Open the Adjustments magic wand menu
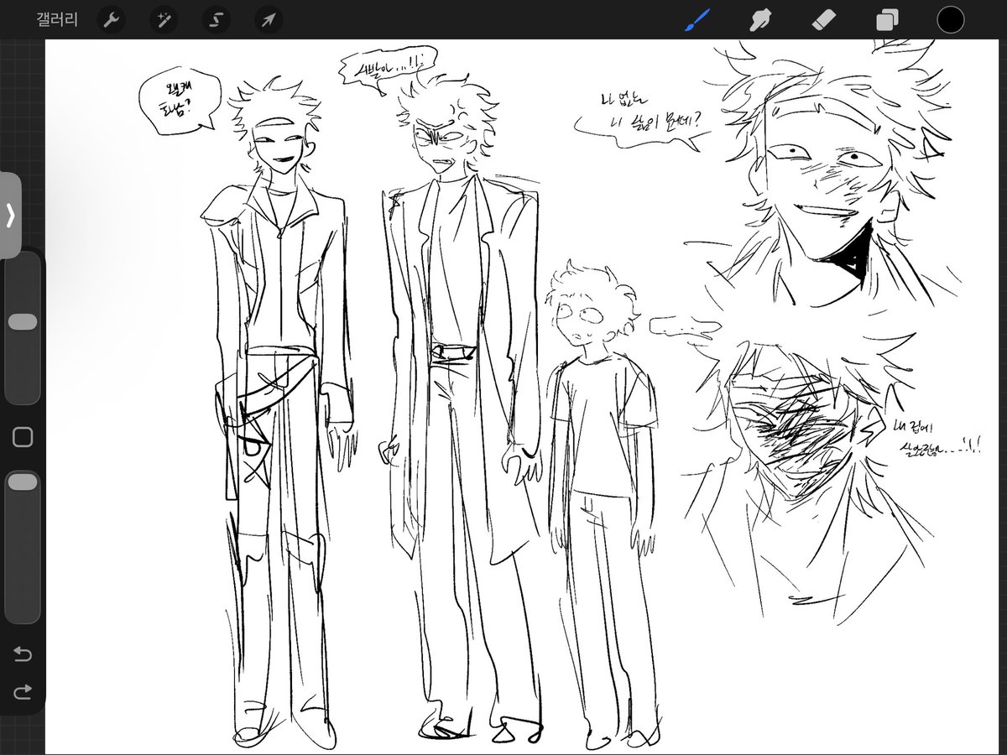The height and width of the screenshot is (755, 1007). (164, 20)
